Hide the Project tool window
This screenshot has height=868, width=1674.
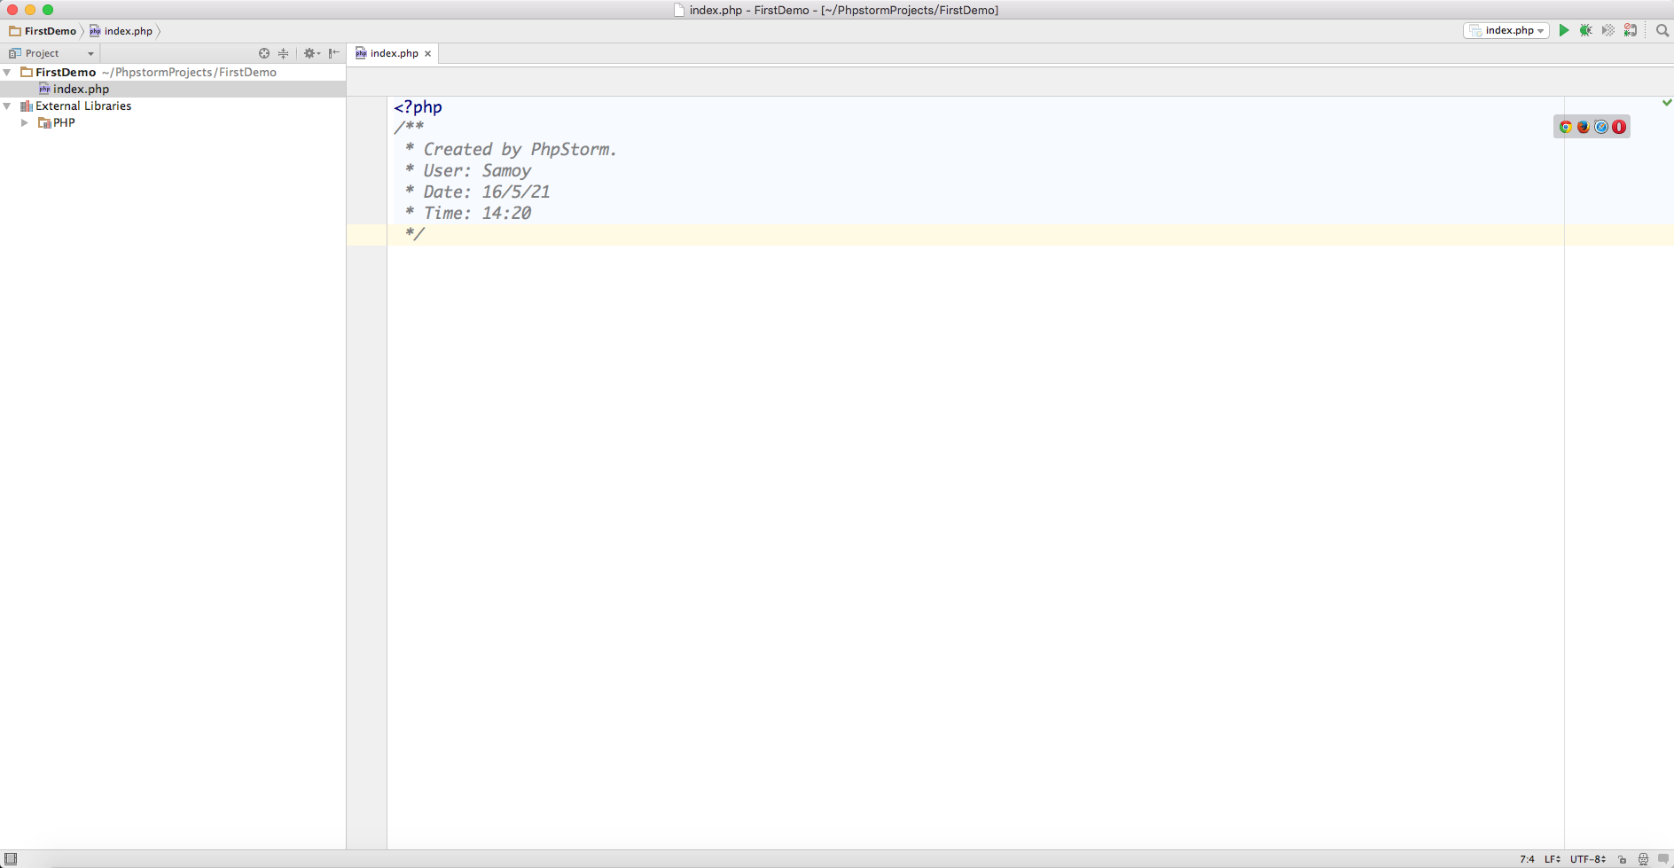(x=334, y=53)
